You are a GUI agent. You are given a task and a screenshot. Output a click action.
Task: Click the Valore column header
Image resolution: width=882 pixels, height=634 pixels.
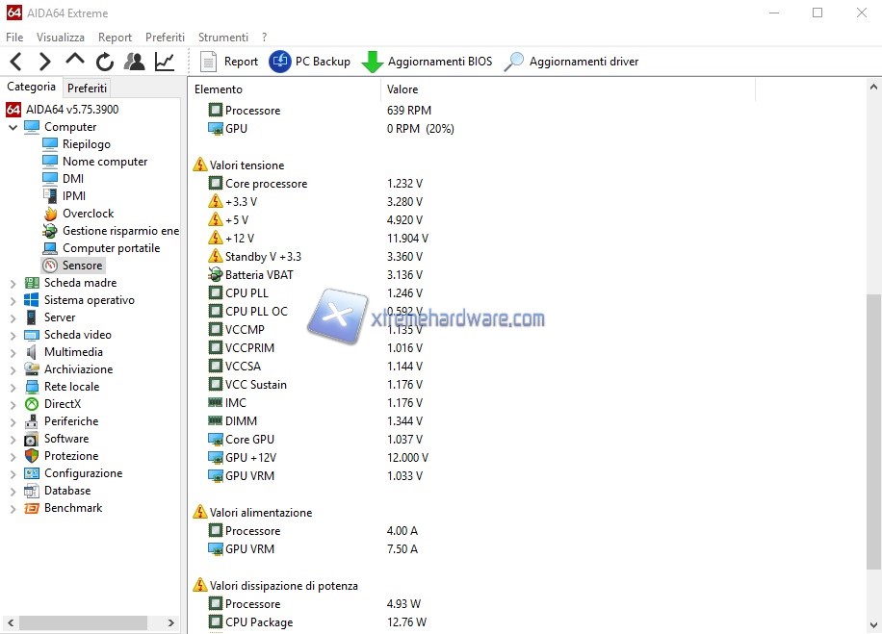click(402, 89)
